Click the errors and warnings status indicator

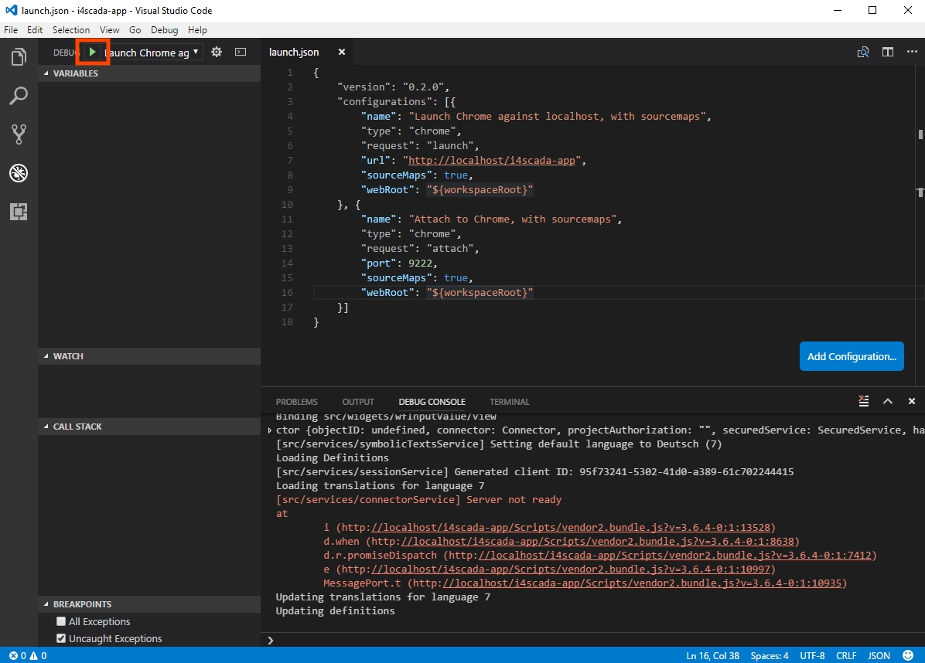pos(28,655)
